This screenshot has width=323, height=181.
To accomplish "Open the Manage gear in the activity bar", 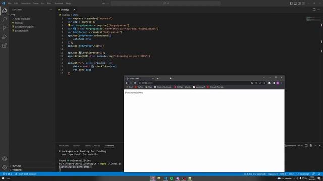I will tap(5, 167).
